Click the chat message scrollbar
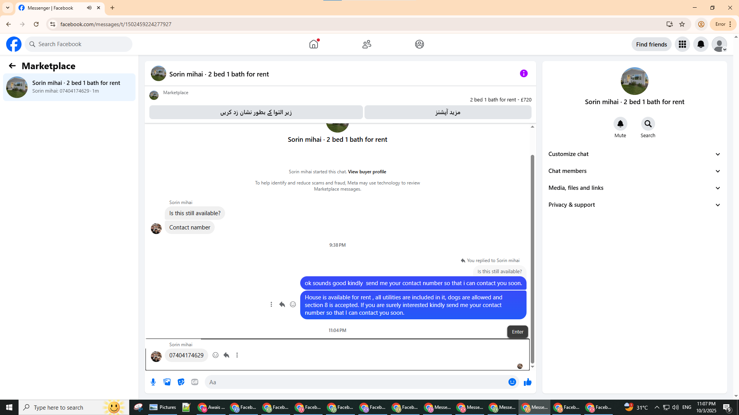This screenshot has height=415, width=739. (x=532, y=259)
